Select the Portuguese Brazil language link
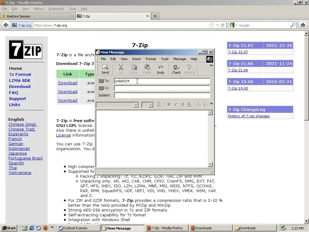 (x=25, y=158)
